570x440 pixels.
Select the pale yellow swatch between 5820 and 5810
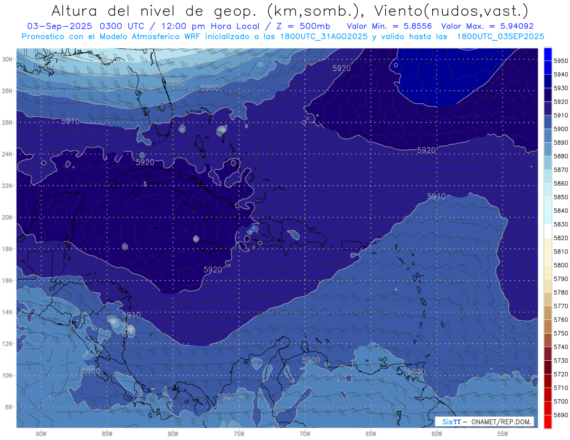(x=548, y=244)
